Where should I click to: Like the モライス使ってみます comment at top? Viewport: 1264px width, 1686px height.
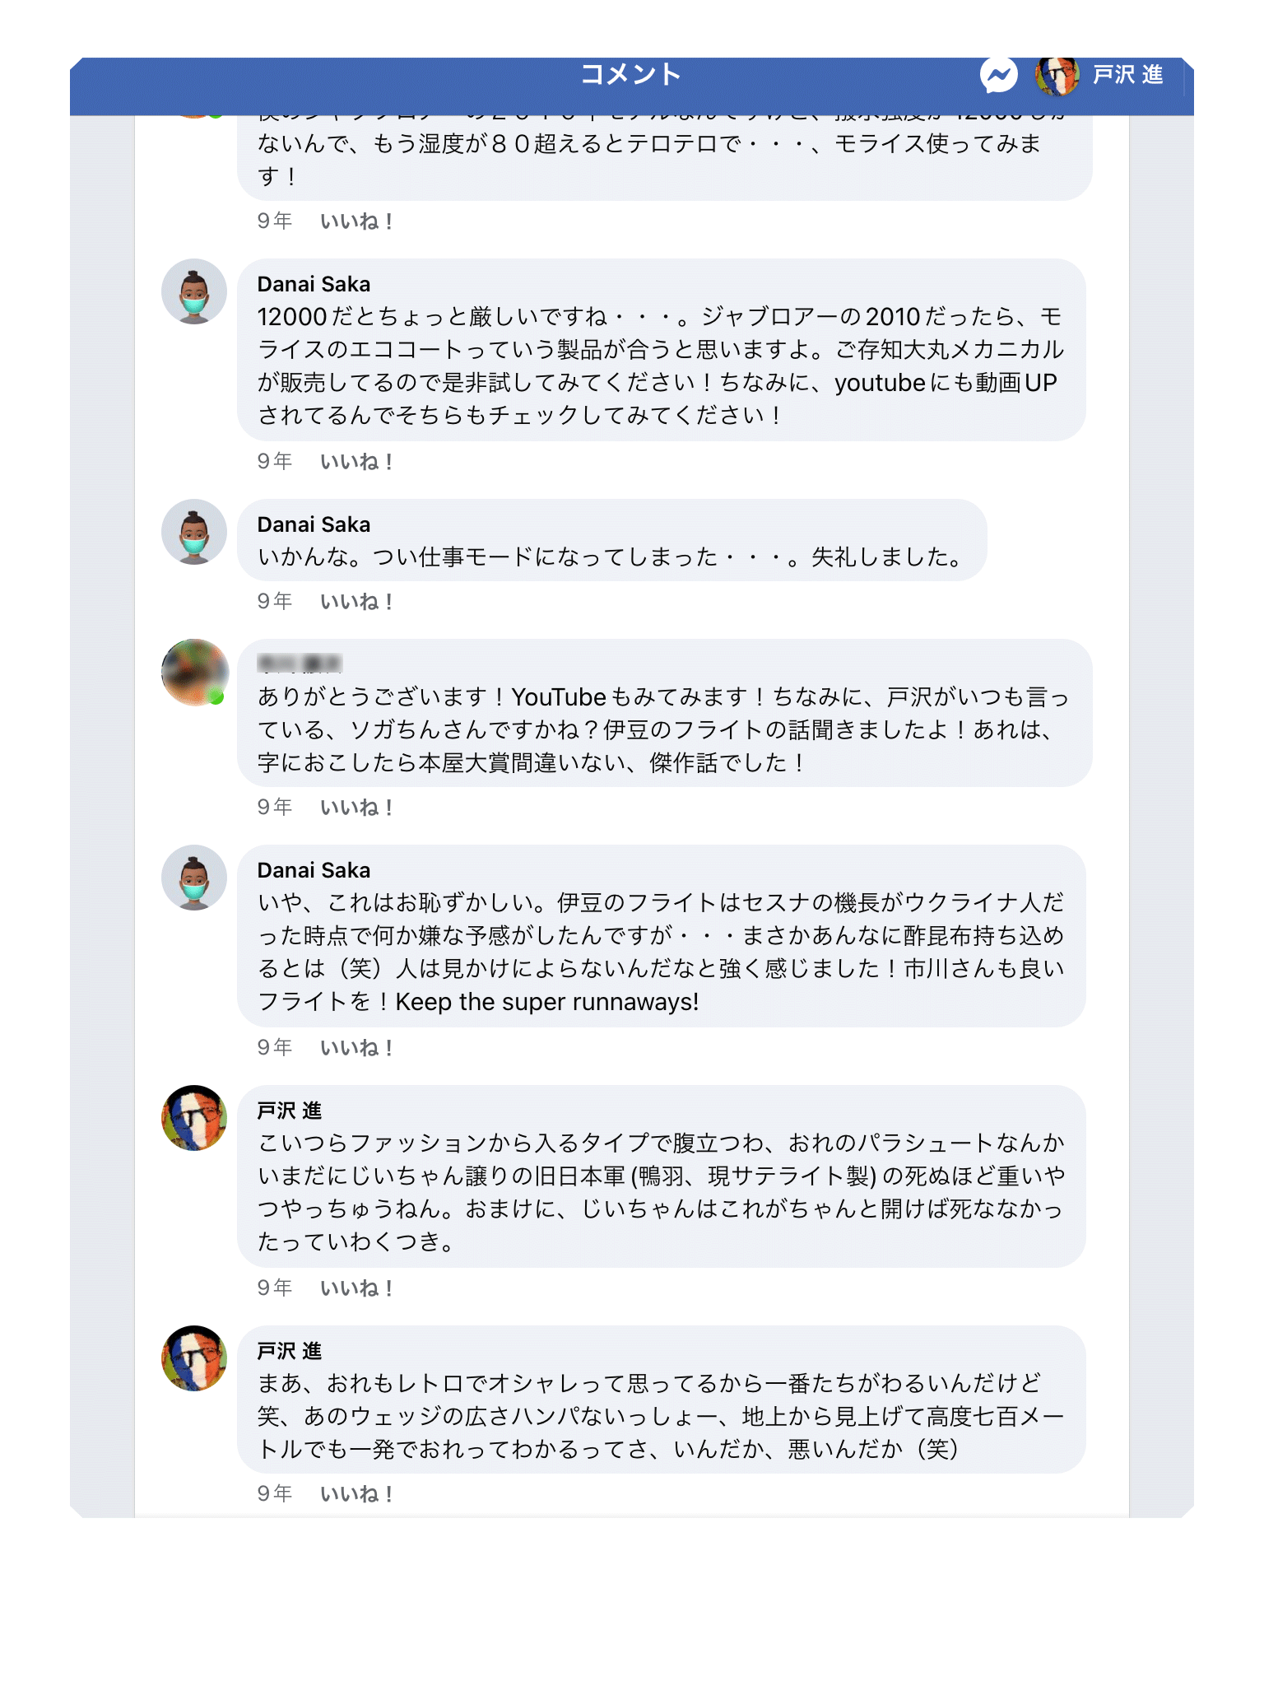356,221
